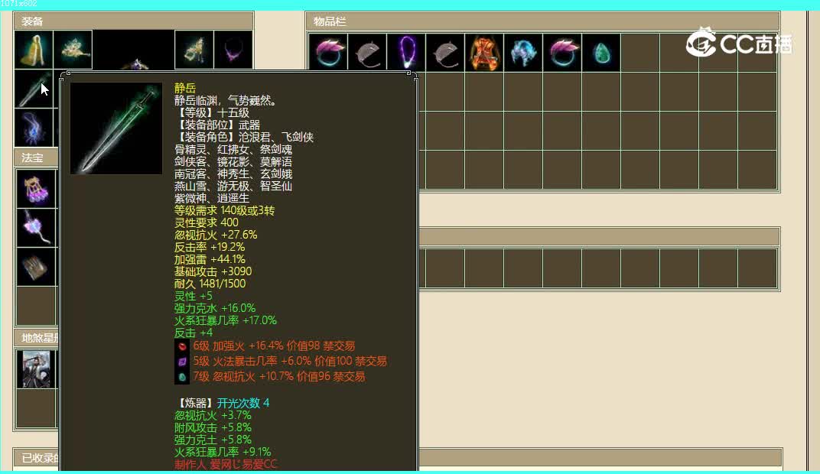Click the line 火系狂暴几率 +17.0%
The width and height of the screenshot is (820, 474).
coord(226,320)
